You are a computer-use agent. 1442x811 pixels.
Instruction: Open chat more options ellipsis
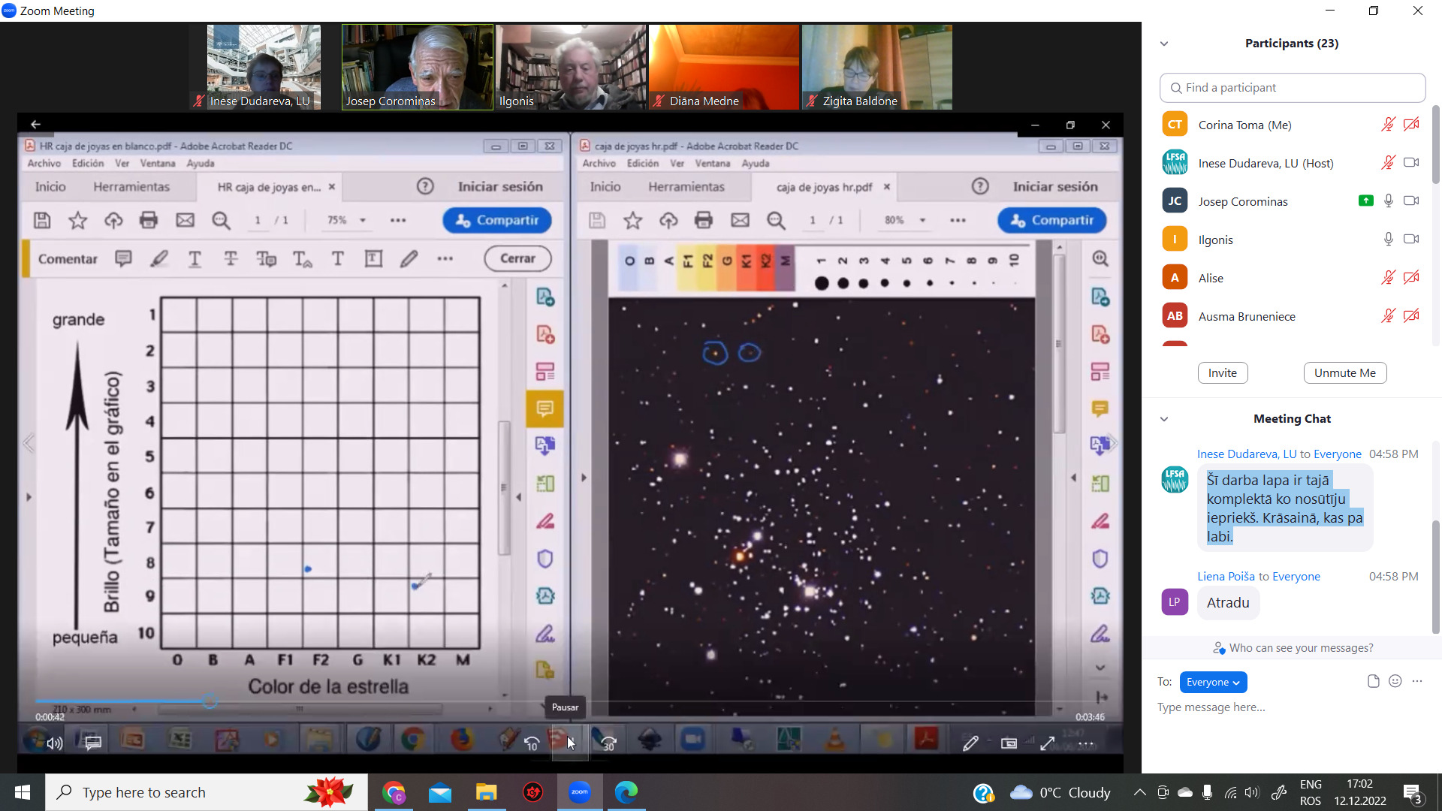(x=1417, y=681)
